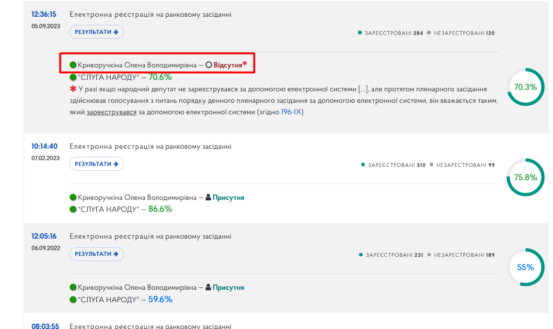Click the red asterisk footnote icon
The width and height of the screenshot is (553, 329).
73,88
